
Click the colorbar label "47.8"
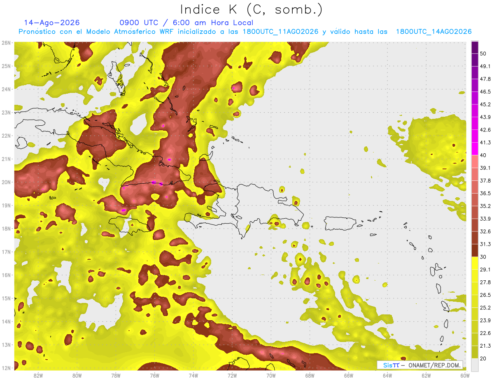[485, 79]
